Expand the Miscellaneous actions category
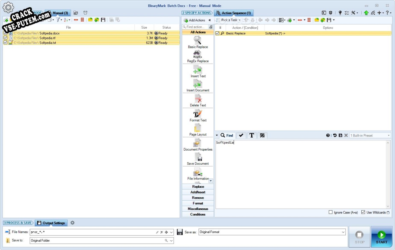Screen dimensions: 395x250 click(x=198, y=209)
